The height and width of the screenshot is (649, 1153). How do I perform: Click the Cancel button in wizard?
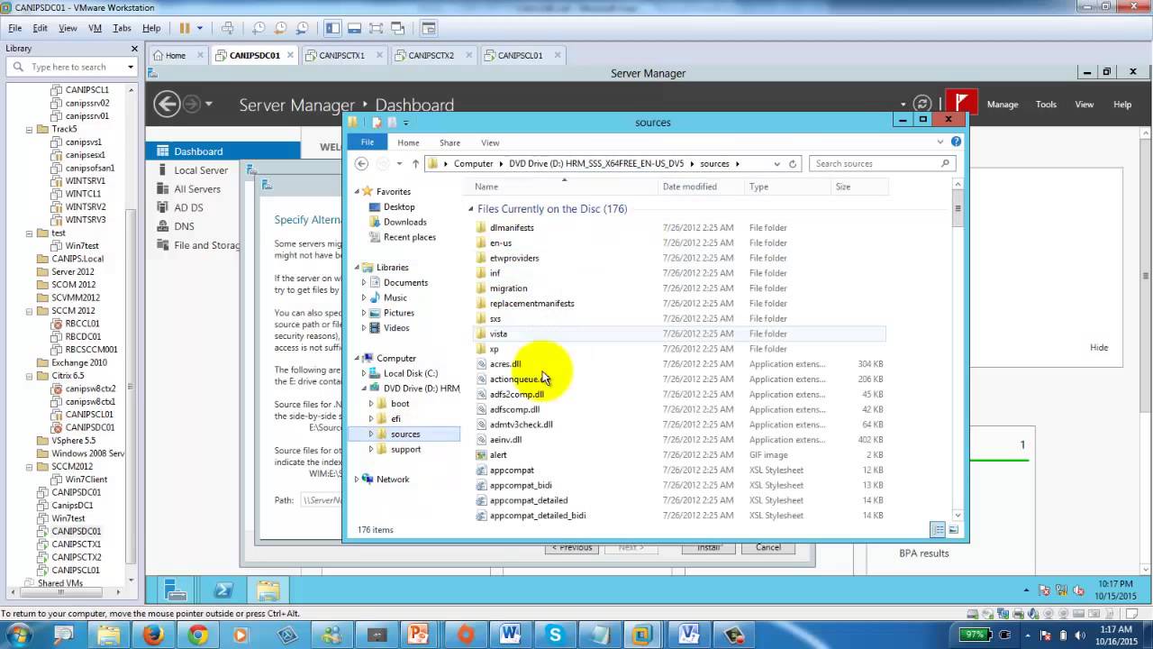768,547
